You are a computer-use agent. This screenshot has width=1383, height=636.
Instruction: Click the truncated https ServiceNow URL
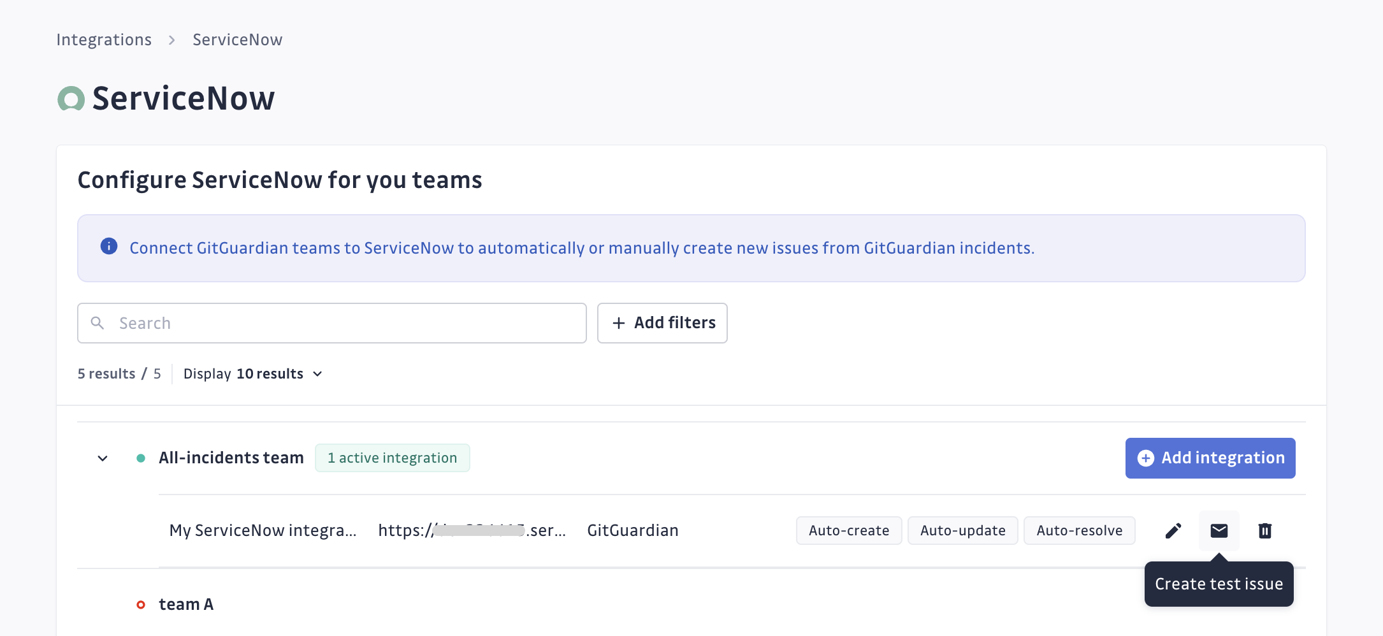point(472,530)
